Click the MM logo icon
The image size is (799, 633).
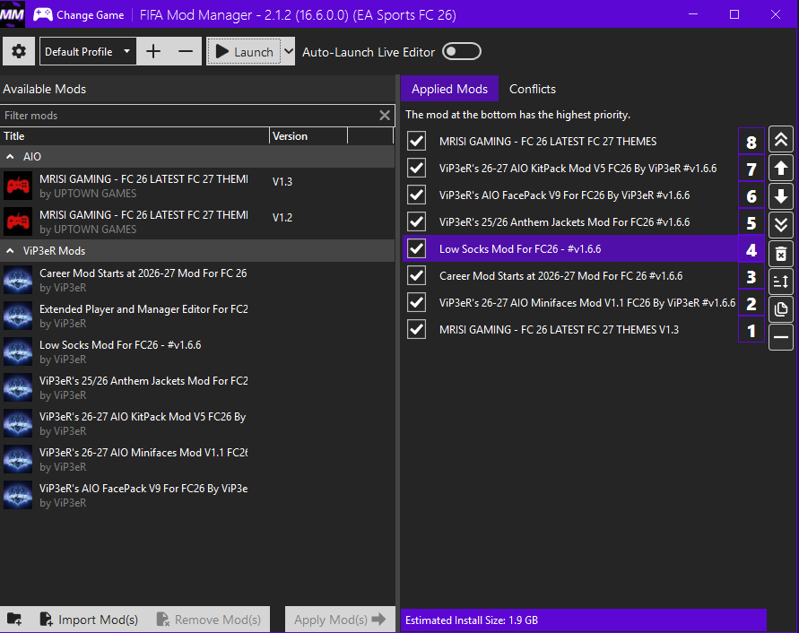[13, 14]
